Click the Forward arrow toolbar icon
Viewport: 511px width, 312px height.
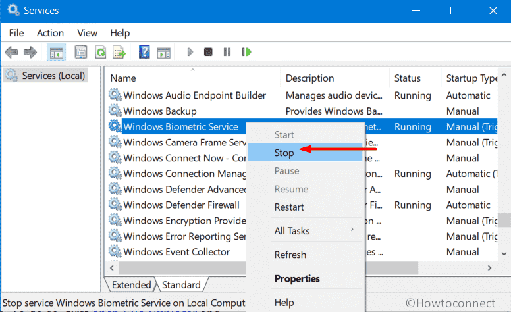point(30,52)
